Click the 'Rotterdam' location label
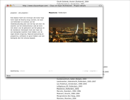Viewport: 130px width, 100px height. click(x=63, y=13)
